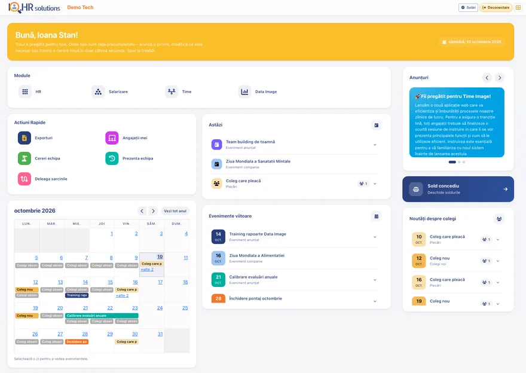Open the Time Image announcement card
The image size is (526, 373).
coord(457,123)
